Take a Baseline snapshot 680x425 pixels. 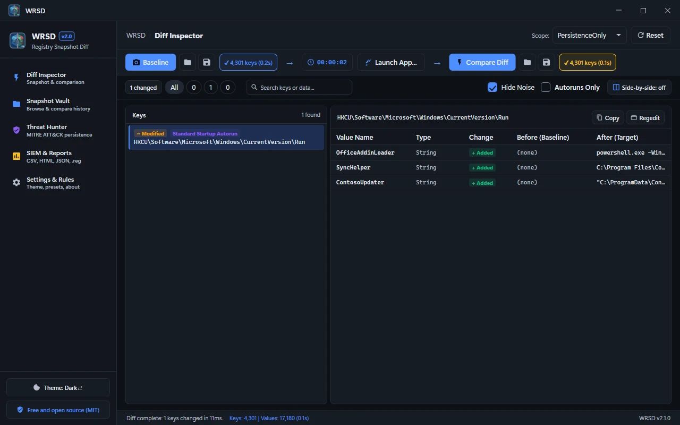[x=150, y=62]
